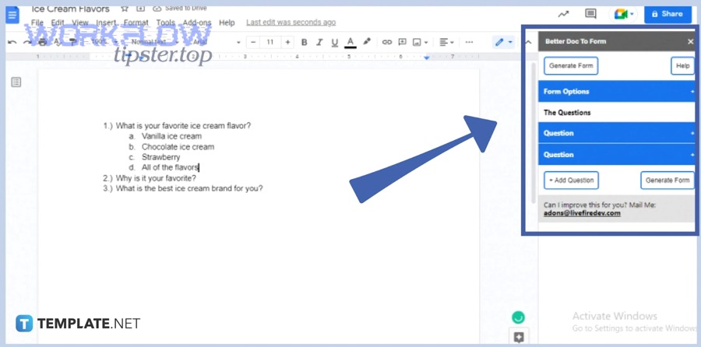701x347 pixels.
Task: Click the font size field showing 11
Action: point(270,43)
